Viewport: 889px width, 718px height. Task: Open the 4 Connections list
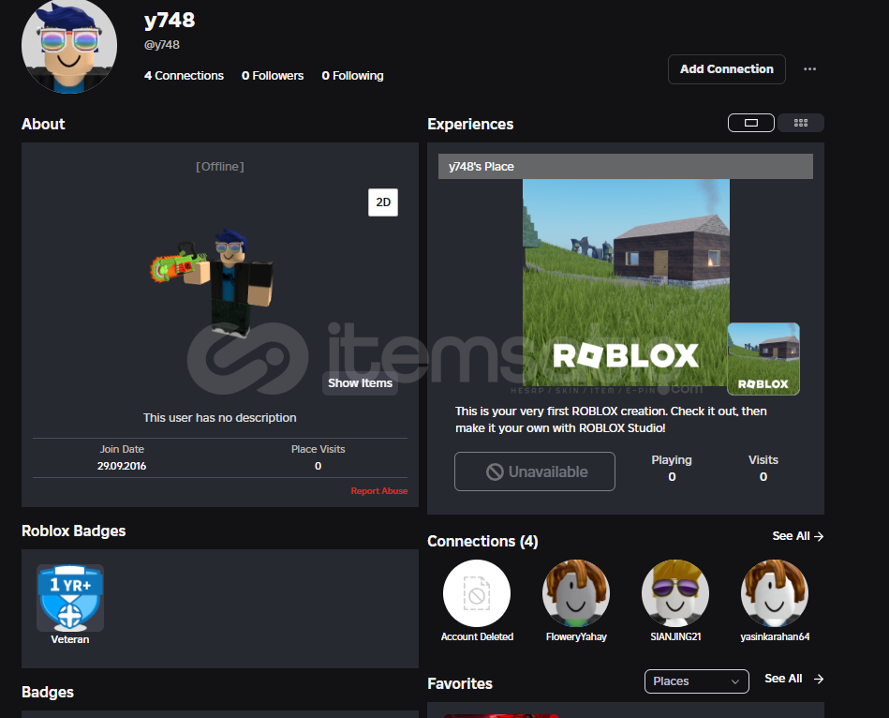[184, 75]
